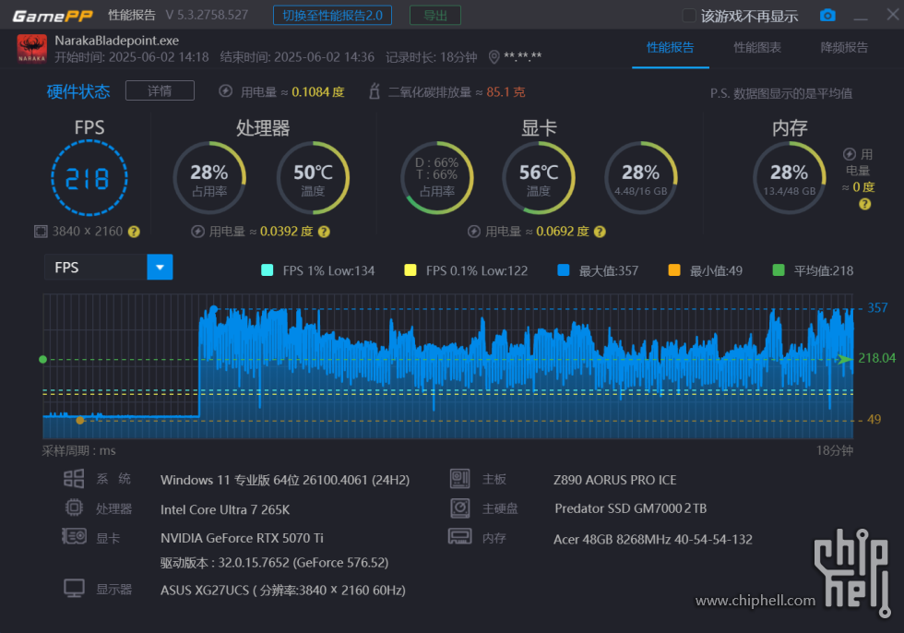Click help icon beside CPU power 0.0392

point(324,232)
